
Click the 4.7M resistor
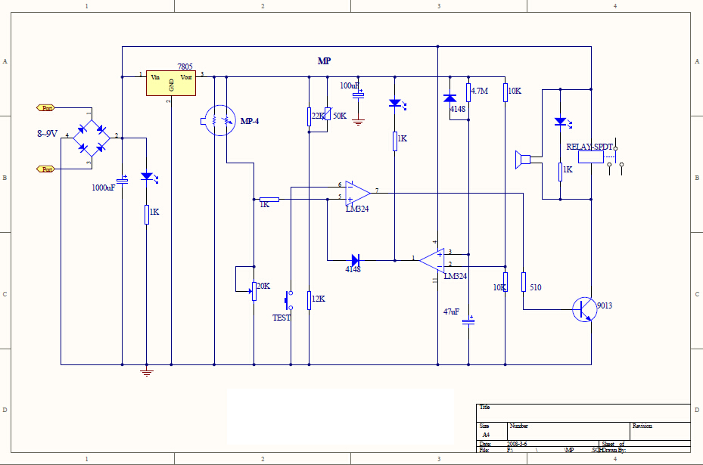pos(468,92)
